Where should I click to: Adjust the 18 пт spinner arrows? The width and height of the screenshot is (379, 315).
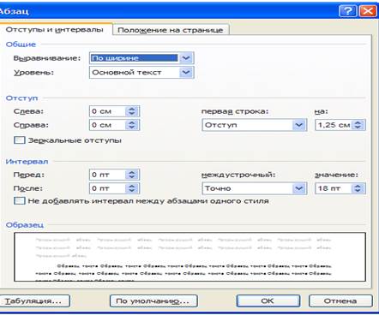[x=358, y=188]
